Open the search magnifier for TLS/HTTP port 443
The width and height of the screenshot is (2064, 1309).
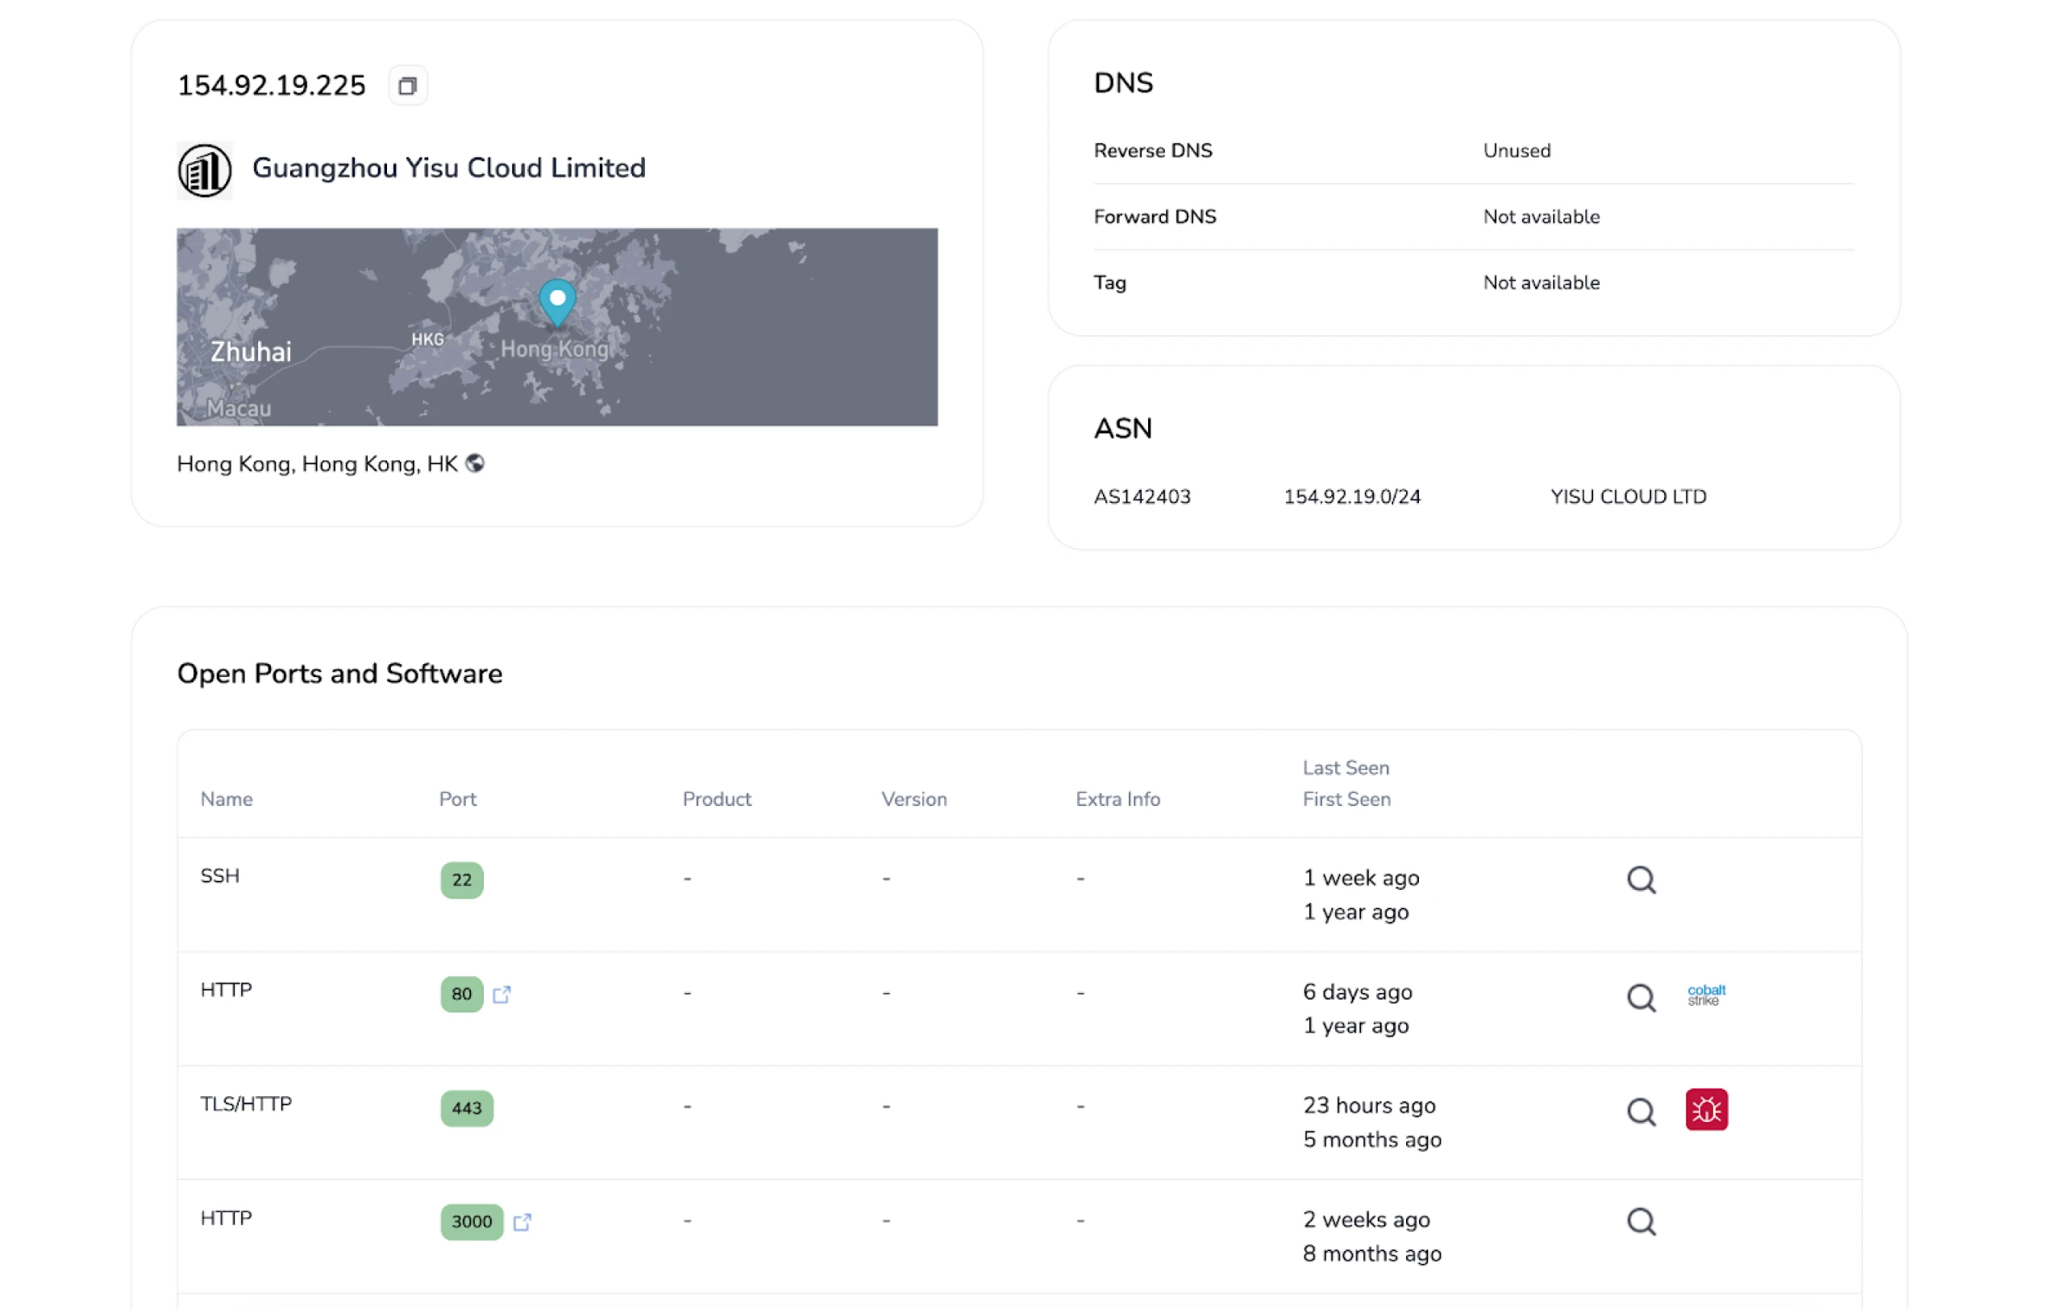(x=1641, y=1111)
